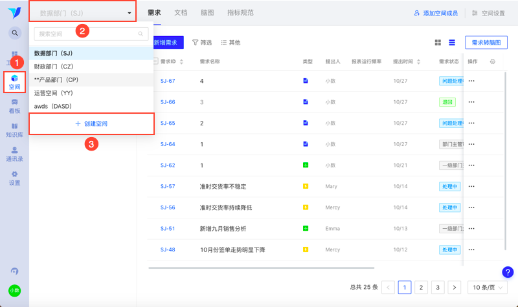Switch to grid card view
Viewport: 518px width, 307px height.
click(438, 43)
